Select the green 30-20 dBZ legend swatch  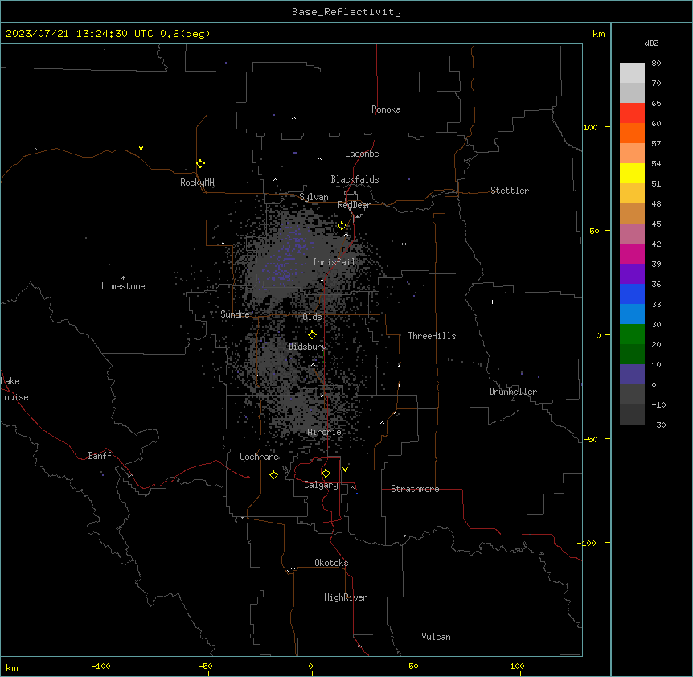[x=632, y=334]
